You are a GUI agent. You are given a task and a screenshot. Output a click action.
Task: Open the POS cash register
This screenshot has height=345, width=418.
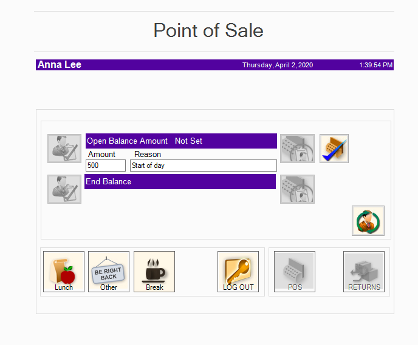click(x=295, y=272)
